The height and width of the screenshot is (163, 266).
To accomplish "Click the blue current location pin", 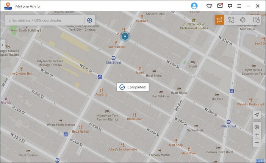I will (125, 36).
